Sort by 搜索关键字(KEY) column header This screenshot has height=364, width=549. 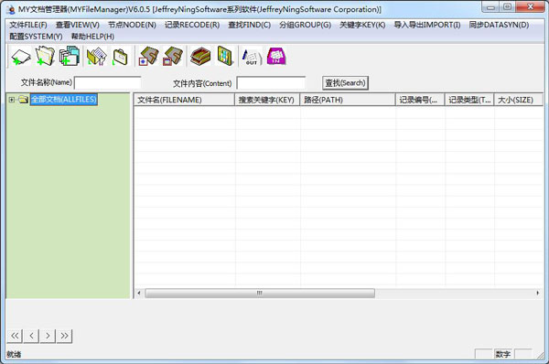(x=267, y=100)
